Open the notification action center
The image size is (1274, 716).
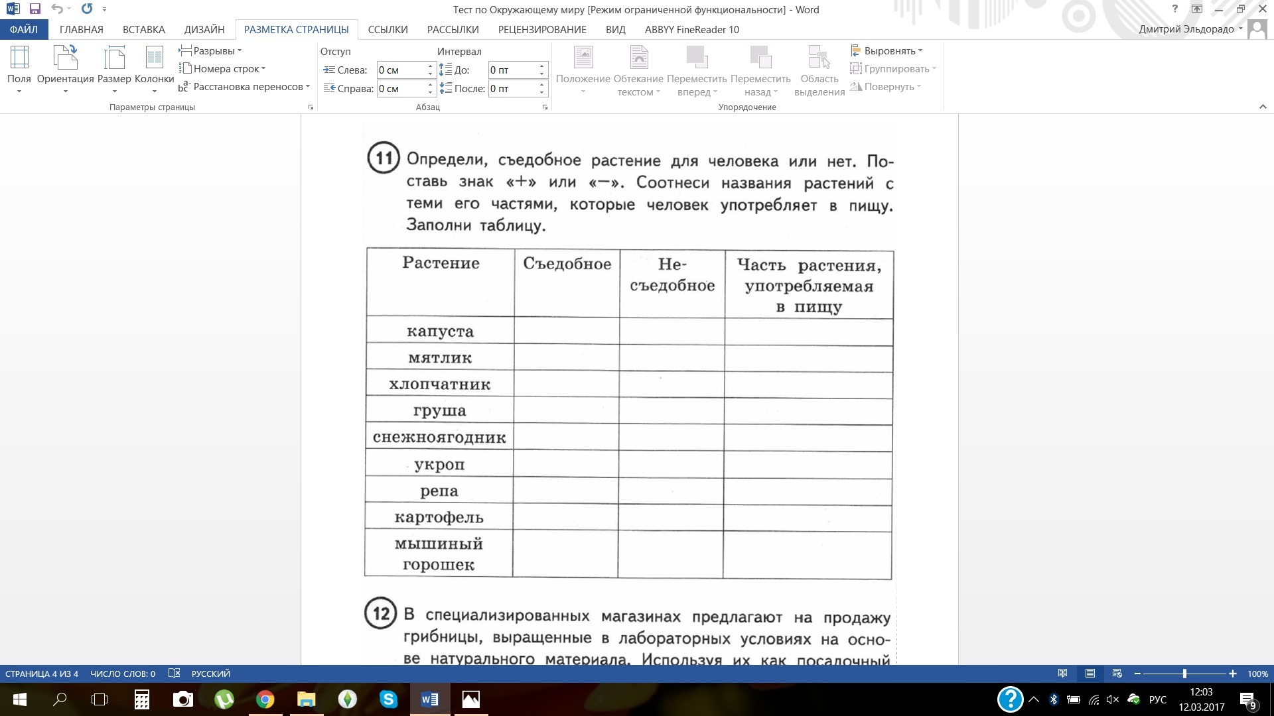[1248, 700]
